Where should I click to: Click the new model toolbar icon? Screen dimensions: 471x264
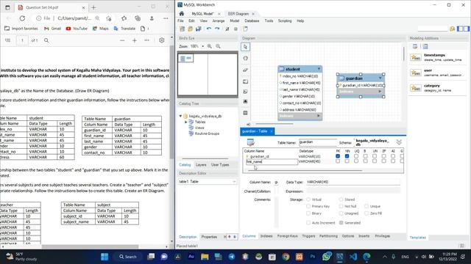coord(182,29)
